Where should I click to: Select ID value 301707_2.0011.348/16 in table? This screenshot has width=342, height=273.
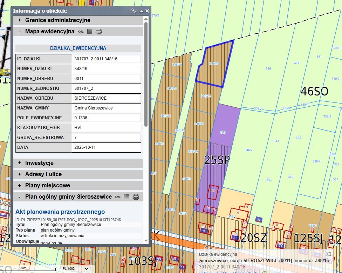[96, 59]
